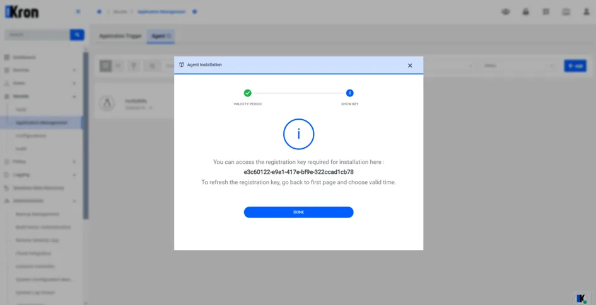The width and height of the screenshot is (596, 305).
Task: Open the K chat widget icon at bottom right
Action: 581,298
